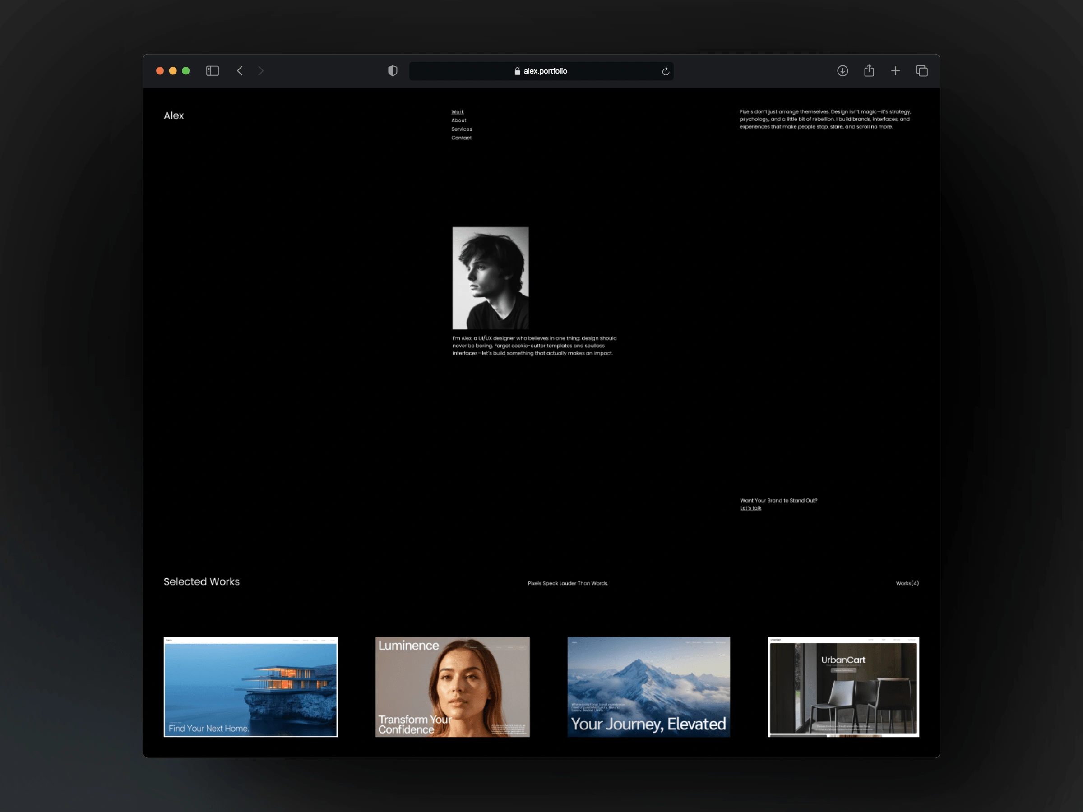Click the reader mode shield icon
The image size is (1083, 812).
click(391, 71)
